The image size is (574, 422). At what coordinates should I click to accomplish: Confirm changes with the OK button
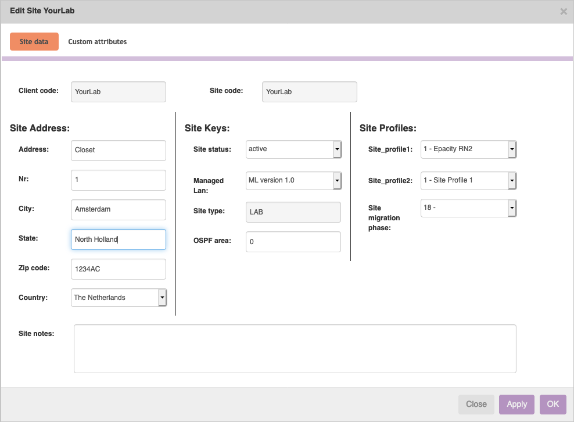click(x=553, y=405)
